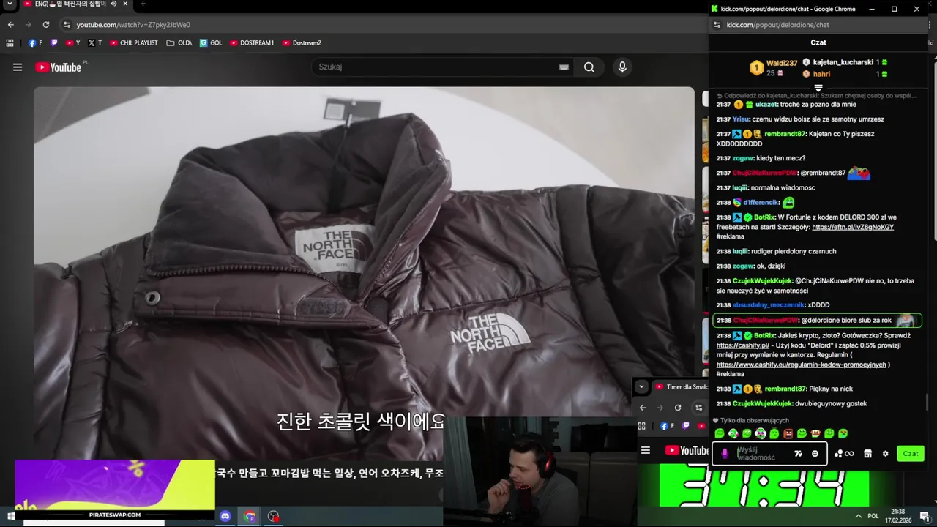Click username zogaw in 'kiedy ten mecz?' message

(742, 158)
